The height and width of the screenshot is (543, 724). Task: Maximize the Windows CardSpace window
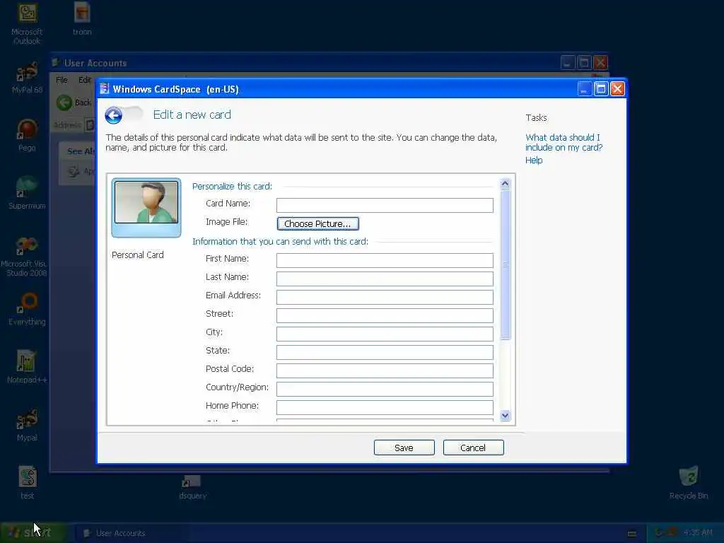coord(601,88)
